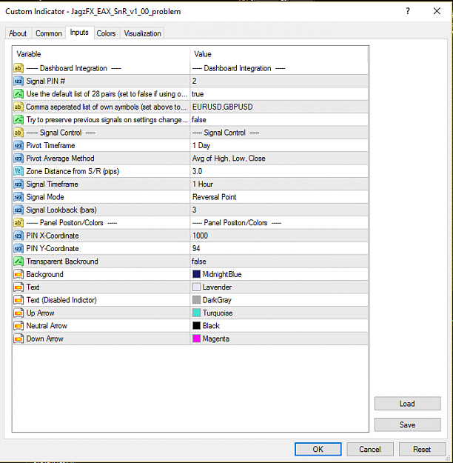Click the string icon beside Dashboard Integration
This screenshot has height=463, width=453.
point(19,68)
